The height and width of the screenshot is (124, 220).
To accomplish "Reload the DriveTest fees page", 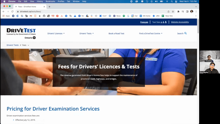I will coord(12,12).
